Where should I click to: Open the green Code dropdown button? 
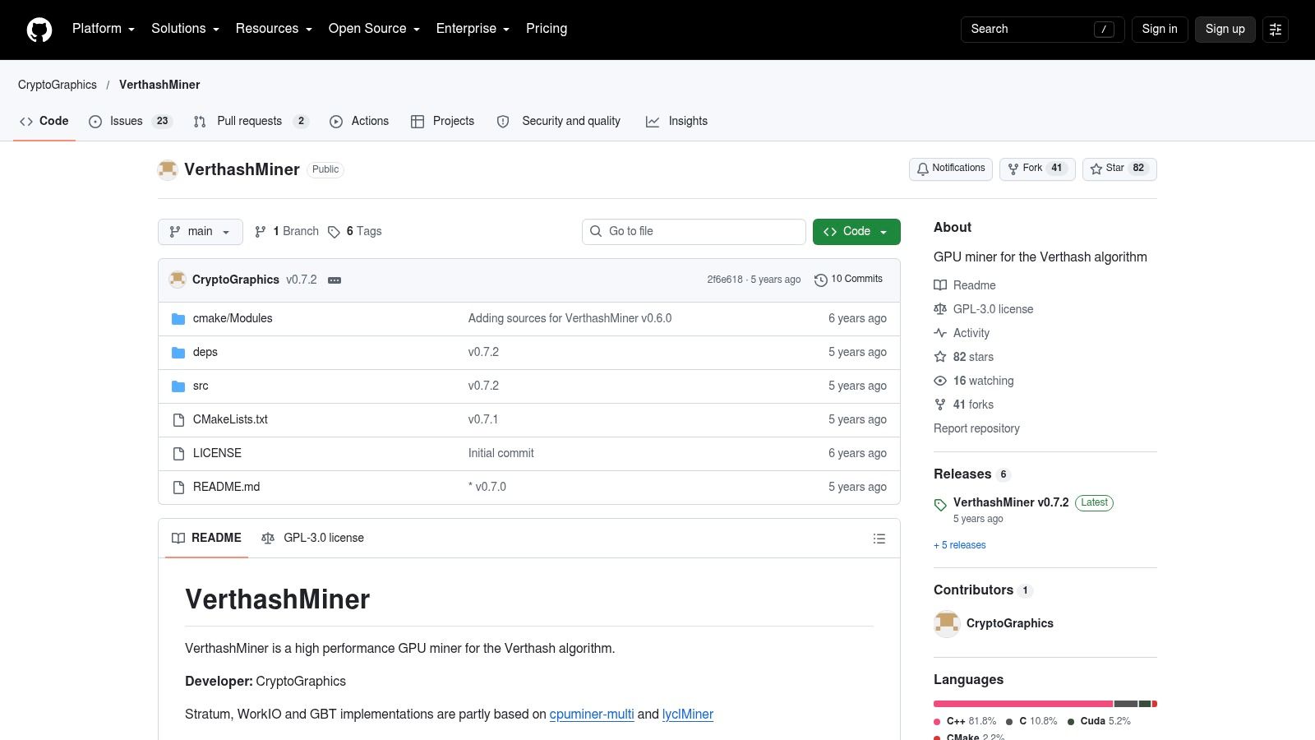[856, 232]
